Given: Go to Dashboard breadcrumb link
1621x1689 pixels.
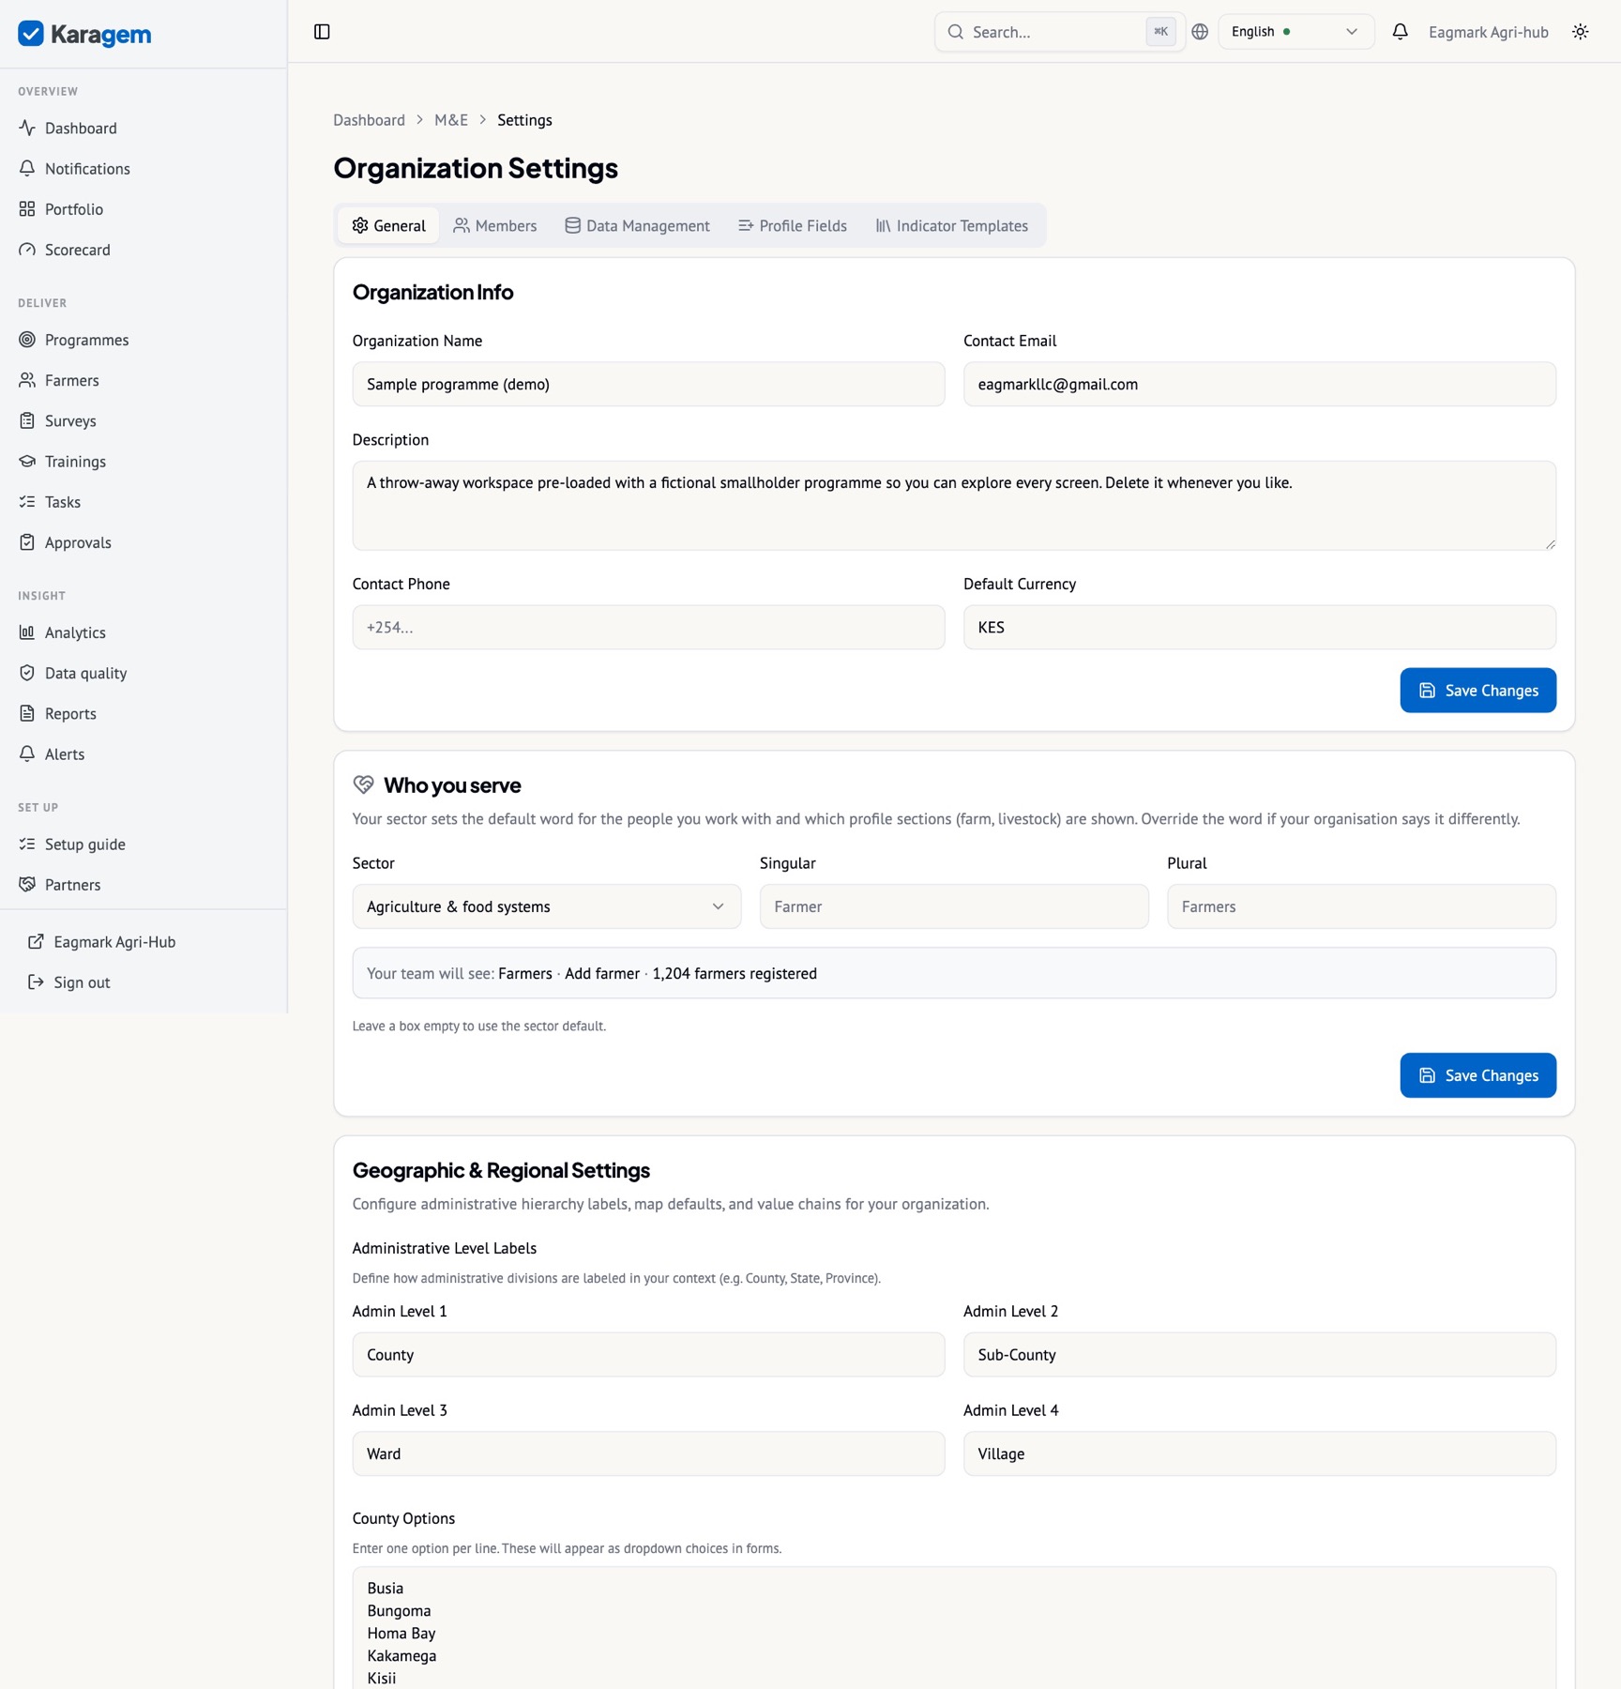Looking at the screenshot, I should [x=369, y=120].
